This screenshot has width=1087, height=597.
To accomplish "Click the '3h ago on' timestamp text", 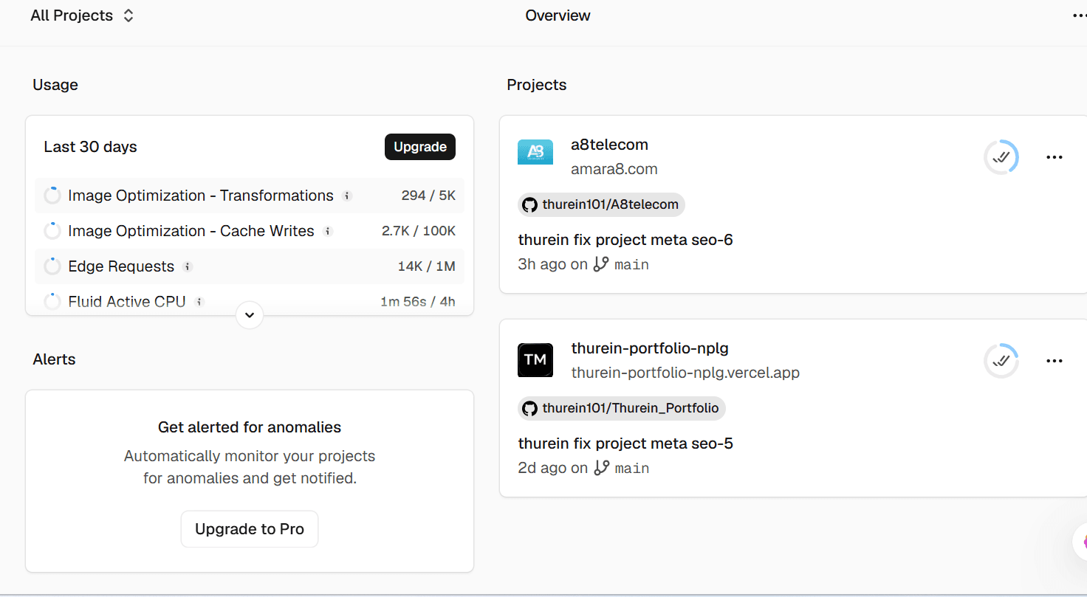I will [552, 264].
